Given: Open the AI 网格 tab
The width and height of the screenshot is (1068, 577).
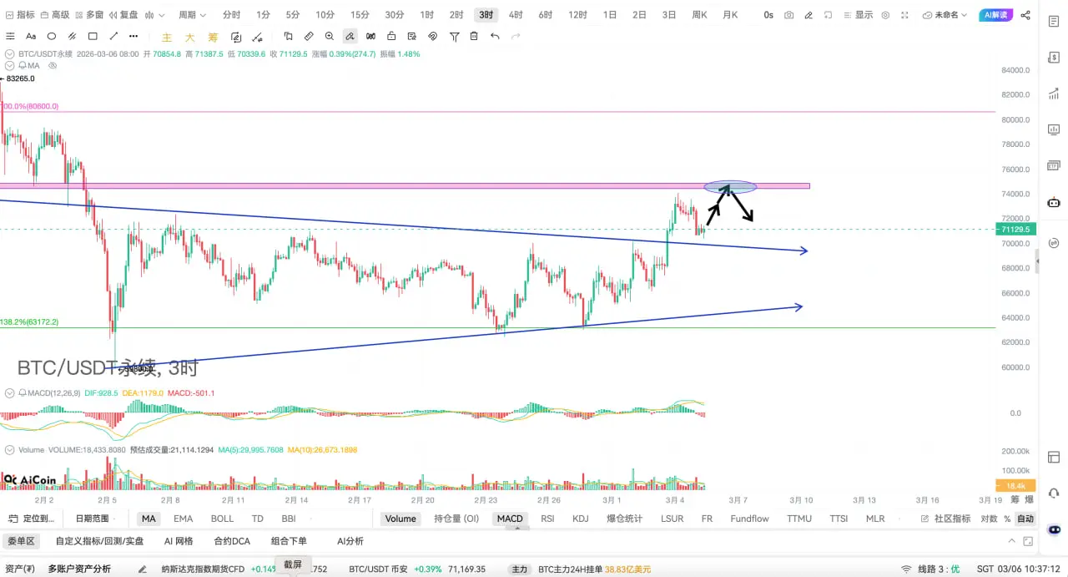Looking at the screenshot, I should [x=179, y=541].
